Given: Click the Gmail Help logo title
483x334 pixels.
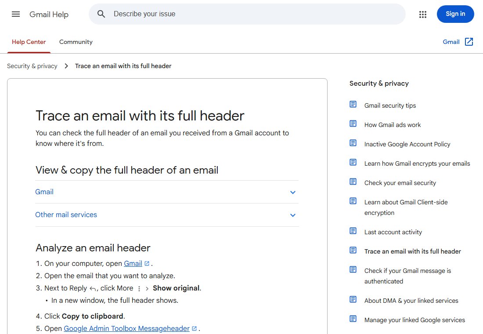Looking at the screenshot, I should [49, 14].
